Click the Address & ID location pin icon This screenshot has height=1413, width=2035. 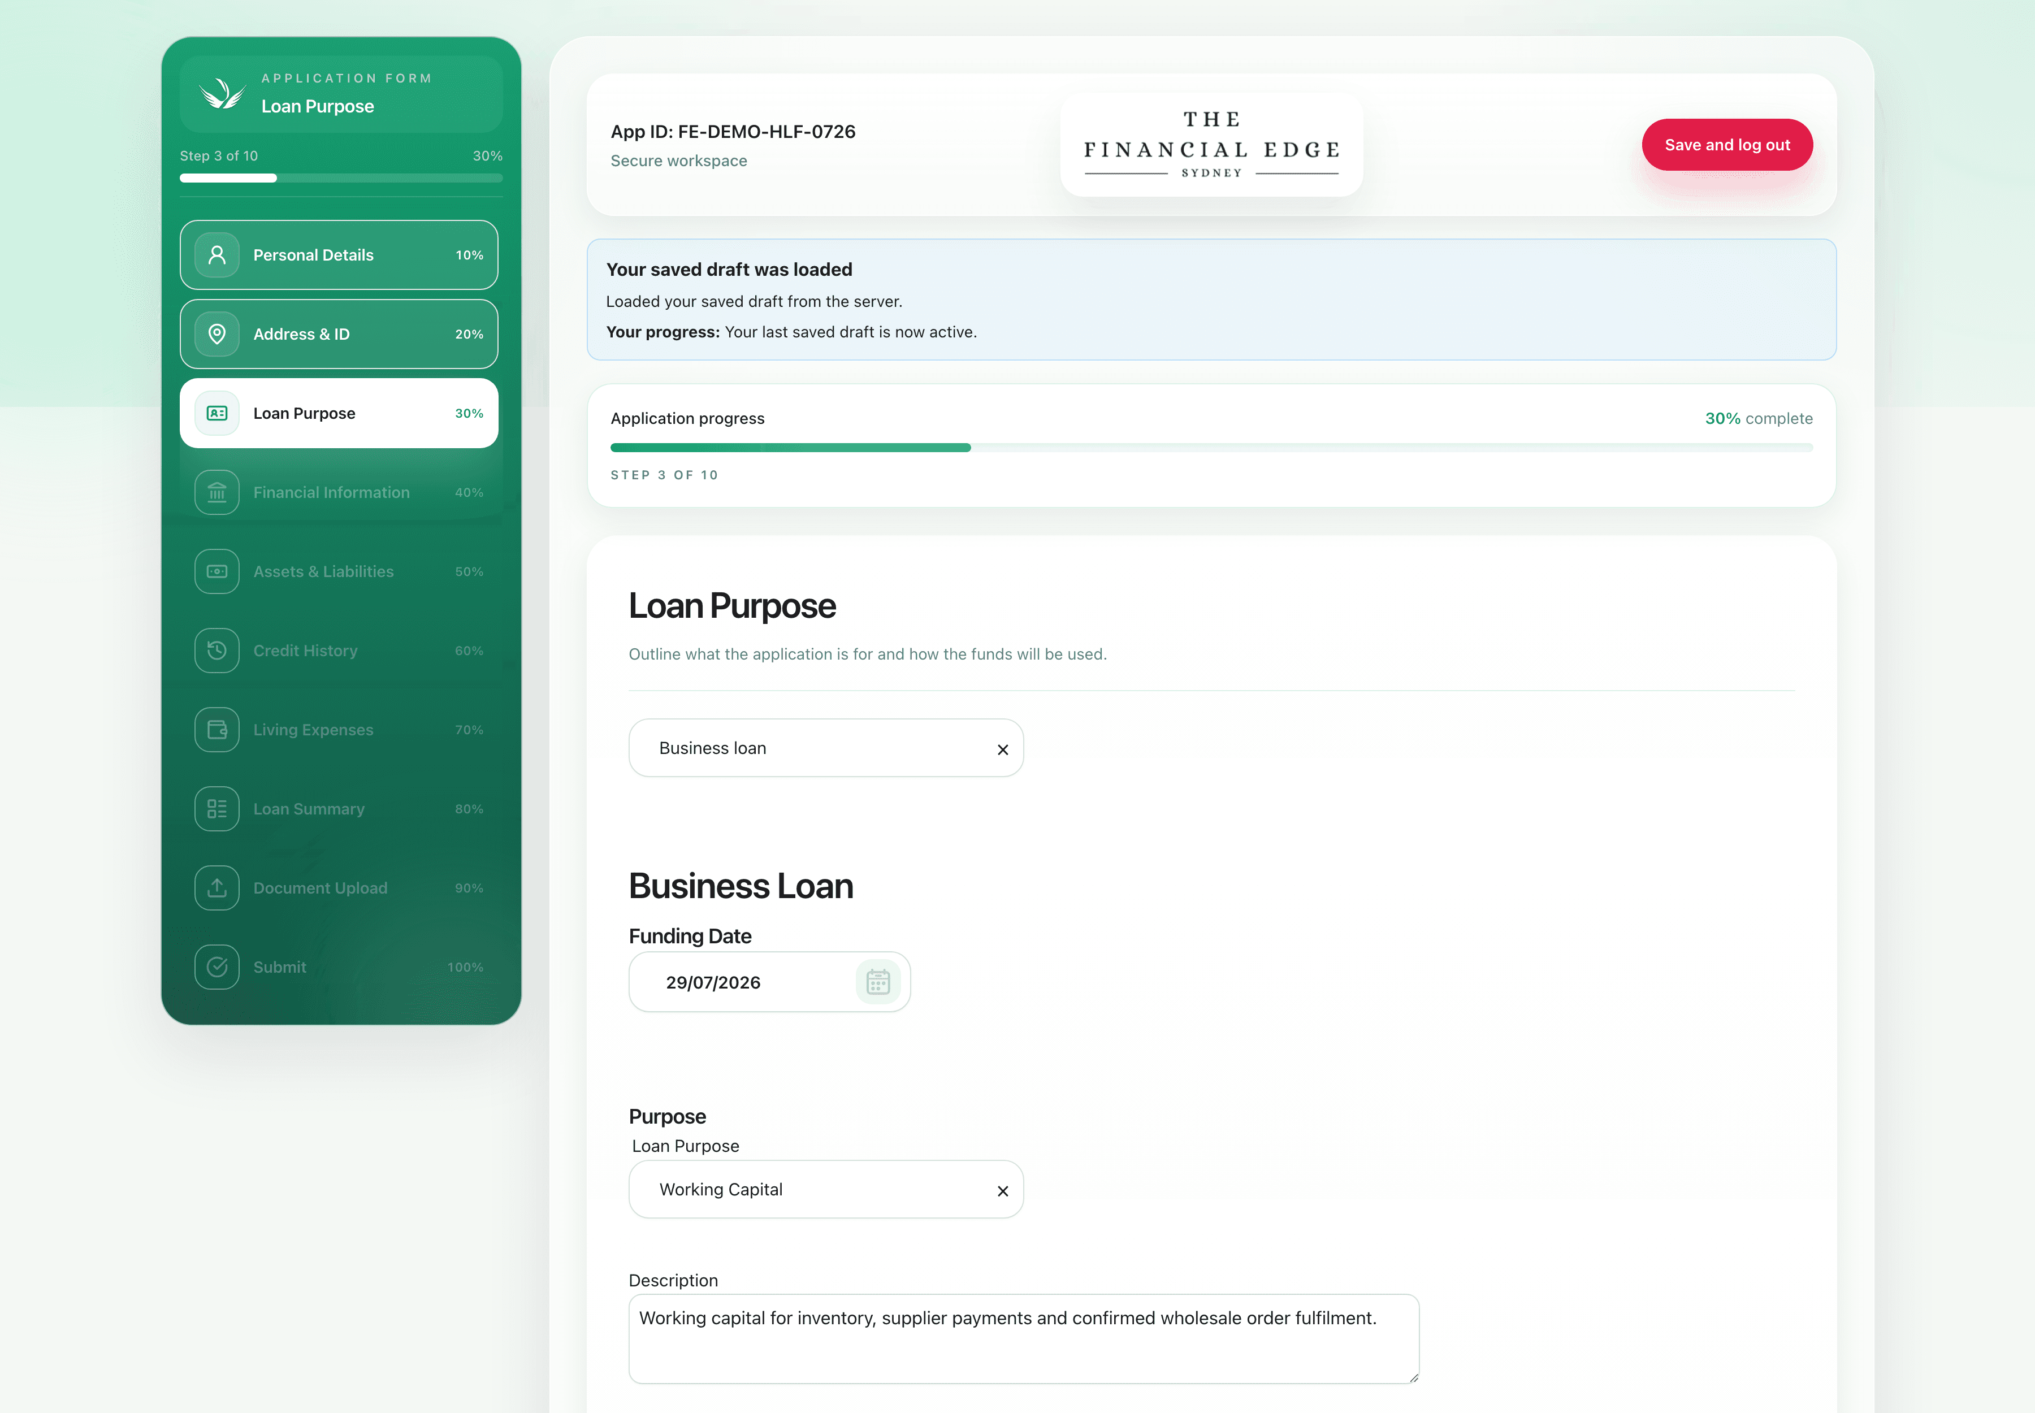click(x=217, y=334)
